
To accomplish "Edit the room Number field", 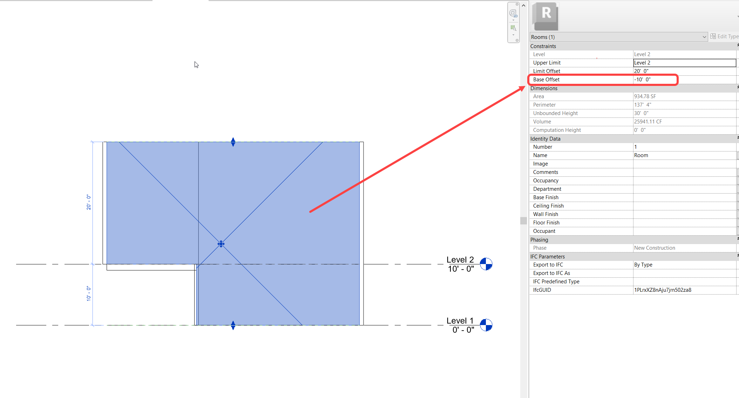I will [685, 147].
